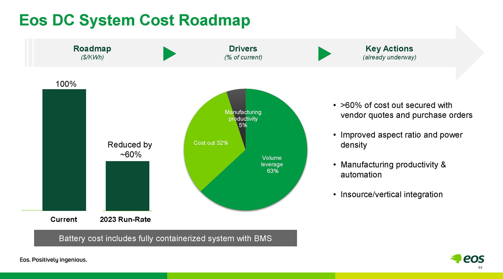The width and height of the screenshot is (503, 279).
Task: Click the gray Battery cost includes banner
Action: (x=165, y=238)
